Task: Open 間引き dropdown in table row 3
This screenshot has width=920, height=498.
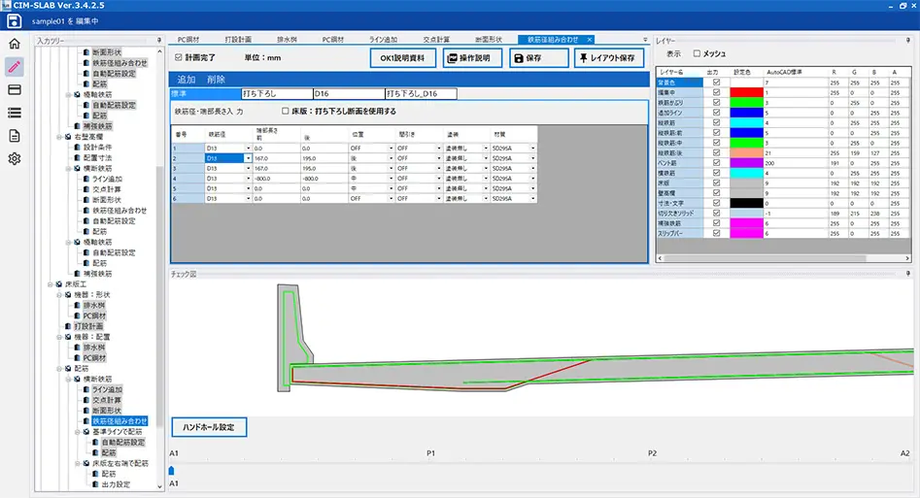Action: pyautogui.click(x=439, y=168)
